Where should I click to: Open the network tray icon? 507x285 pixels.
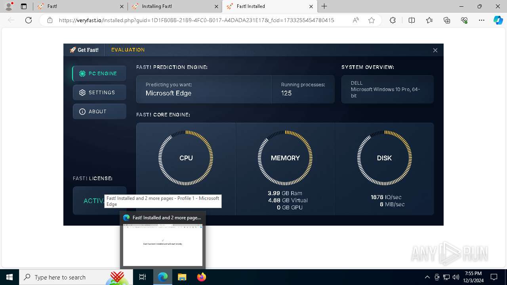pos(446,277)
